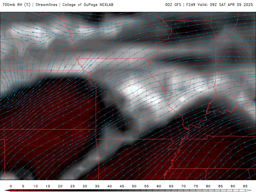The height and width of the screenshot is (192, 256).
Task: Click the colorbar label "90"
Action: click(x=233, y=186)
